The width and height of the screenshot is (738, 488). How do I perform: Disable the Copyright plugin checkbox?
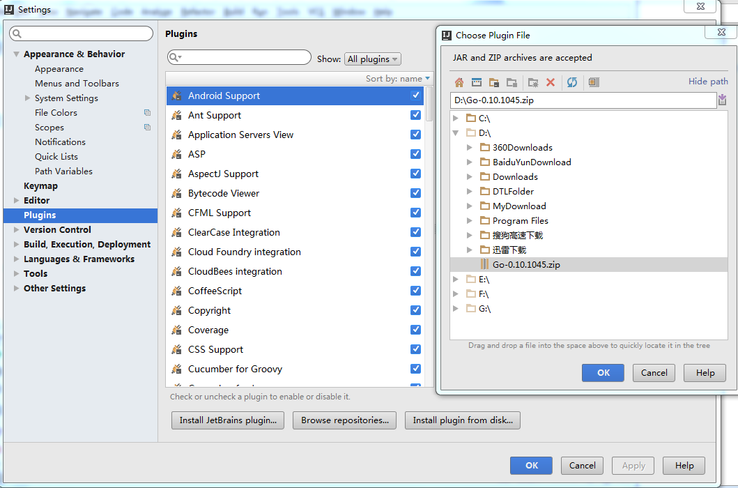click(415, 310)
